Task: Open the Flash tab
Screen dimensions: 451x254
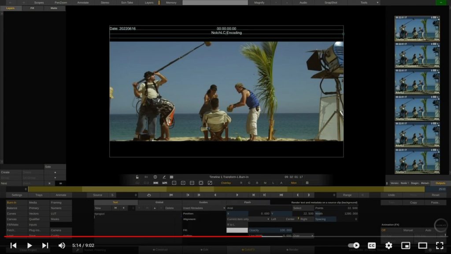Action: pos(248,202)
